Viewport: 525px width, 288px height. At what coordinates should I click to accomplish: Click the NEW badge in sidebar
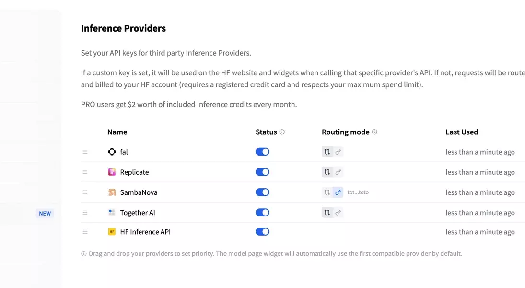pyautogui.click(x=45, y=213)
